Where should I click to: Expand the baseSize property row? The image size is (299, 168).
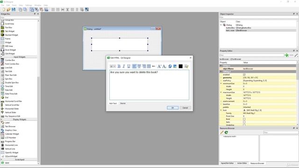click(x=221, y=104)
